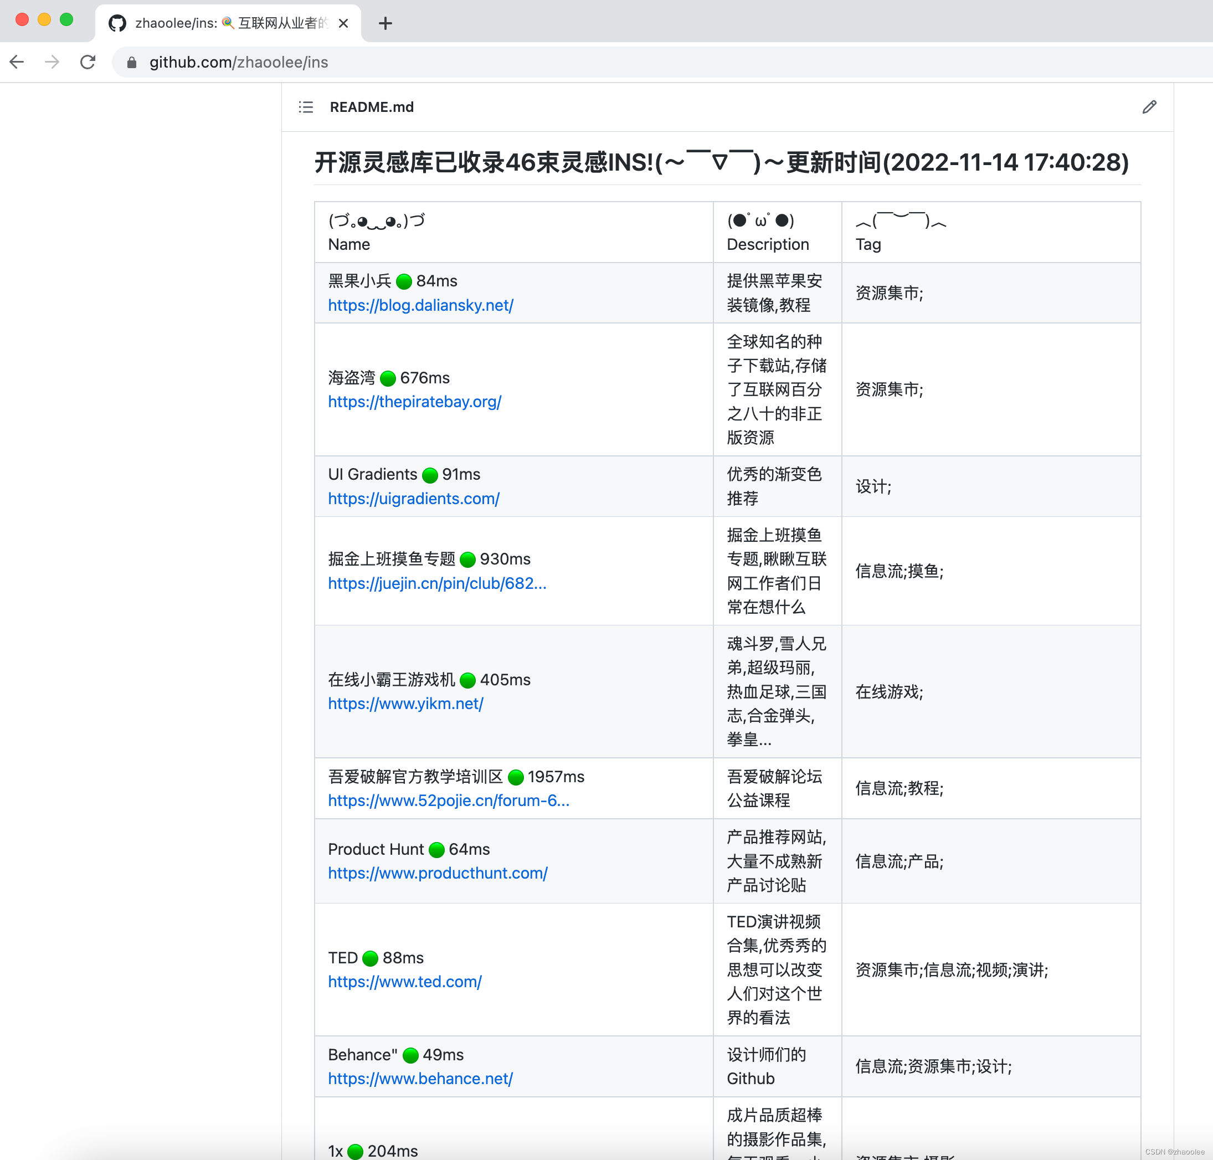This screenshot has height=1160, width=1213.
Task: Click green status dot beside Product Hunt
Action: 436,850
